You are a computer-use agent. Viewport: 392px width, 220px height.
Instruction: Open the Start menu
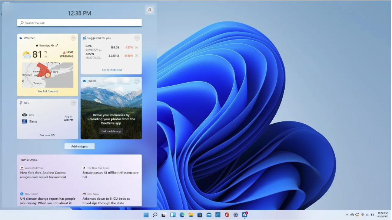point(146,215)
